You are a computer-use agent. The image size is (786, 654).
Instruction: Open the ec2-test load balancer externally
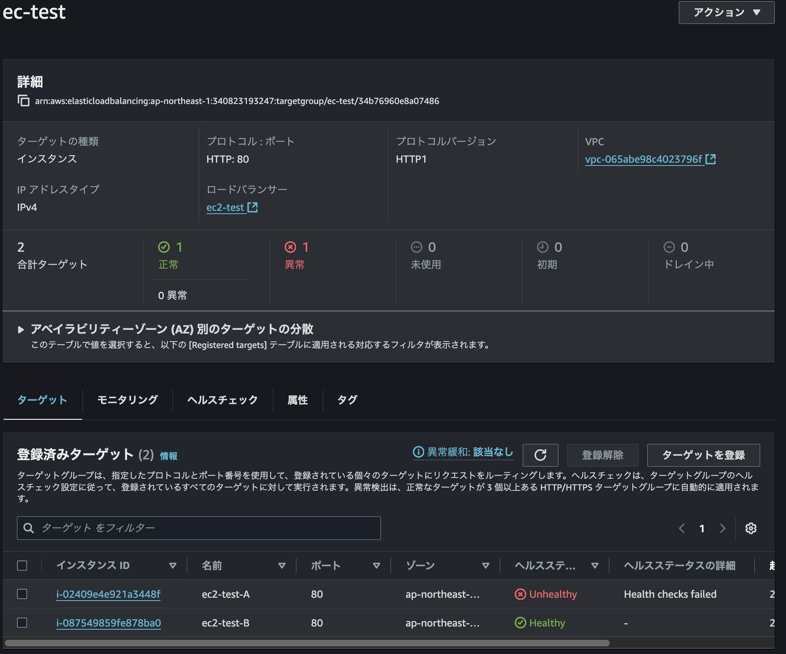[x=253, y=207]
